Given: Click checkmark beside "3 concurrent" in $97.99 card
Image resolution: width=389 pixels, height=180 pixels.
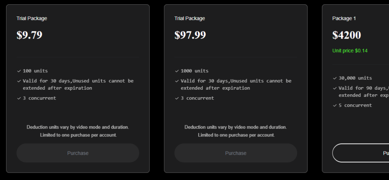Looking at the screenshot, I should (x=176, y=98).
